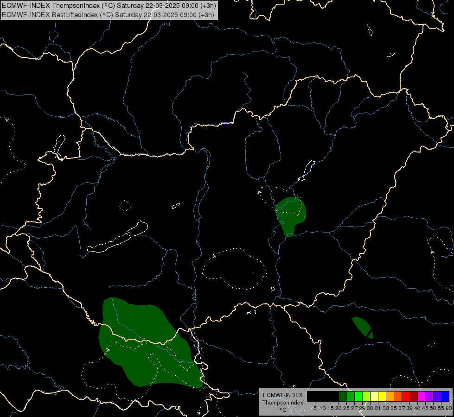Click the legend tick label '31'

click(378, 408)
